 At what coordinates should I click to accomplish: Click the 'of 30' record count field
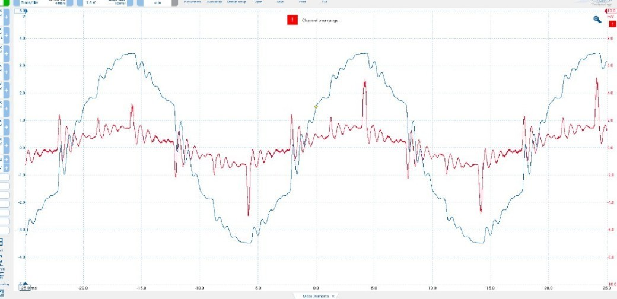pos(157,2)
